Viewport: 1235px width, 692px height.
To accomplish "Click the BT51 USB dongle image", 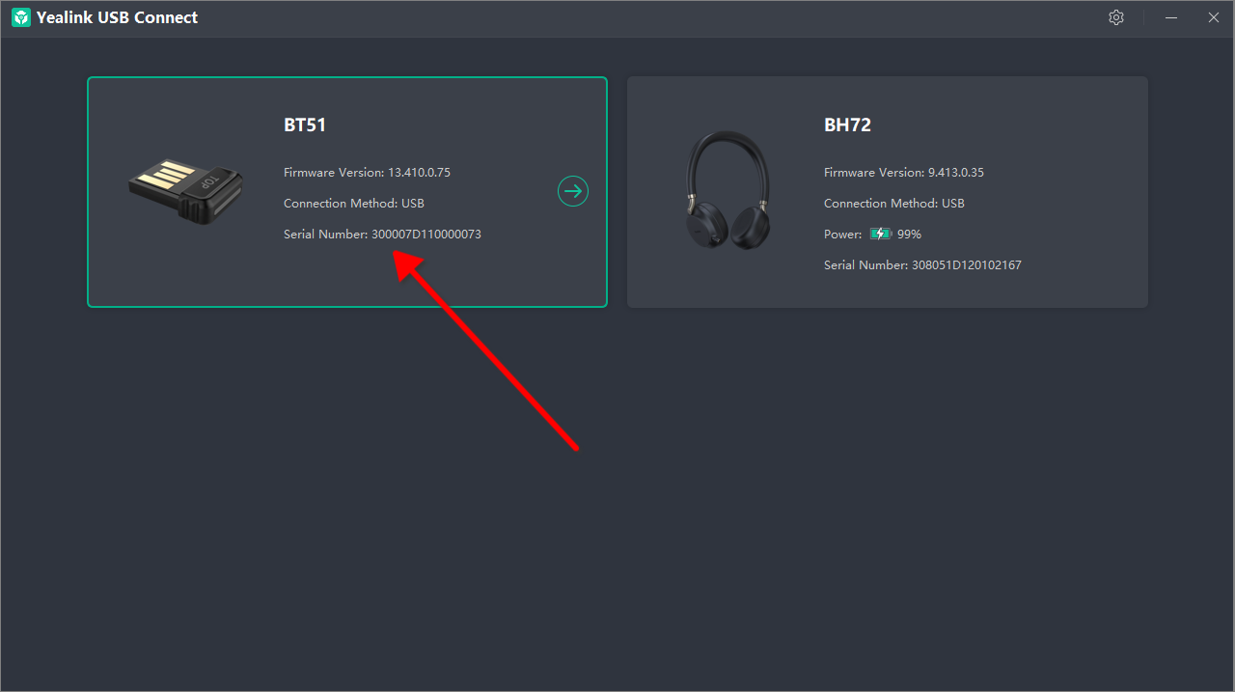I will (x=187, y=193).
